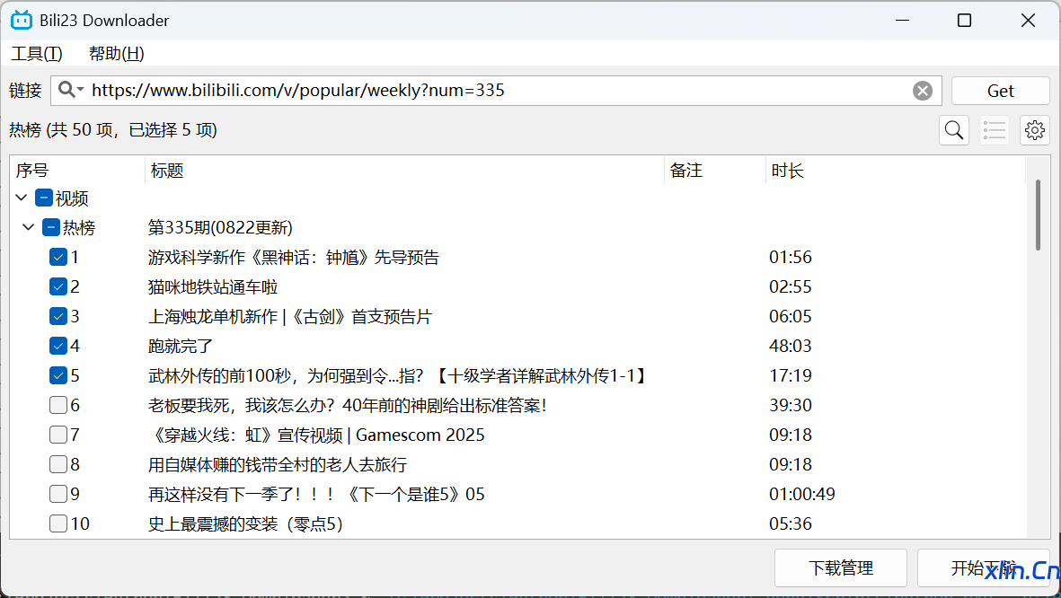Open the search type magnifier dropdown in link field
The height and width of the screenshot is (598, 1061).
pos(70,90)
